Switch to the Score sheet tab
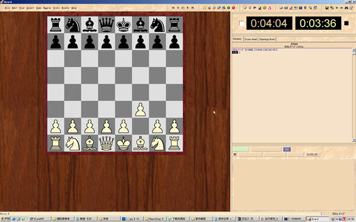356x222 pixels. [x=250, y=39]
